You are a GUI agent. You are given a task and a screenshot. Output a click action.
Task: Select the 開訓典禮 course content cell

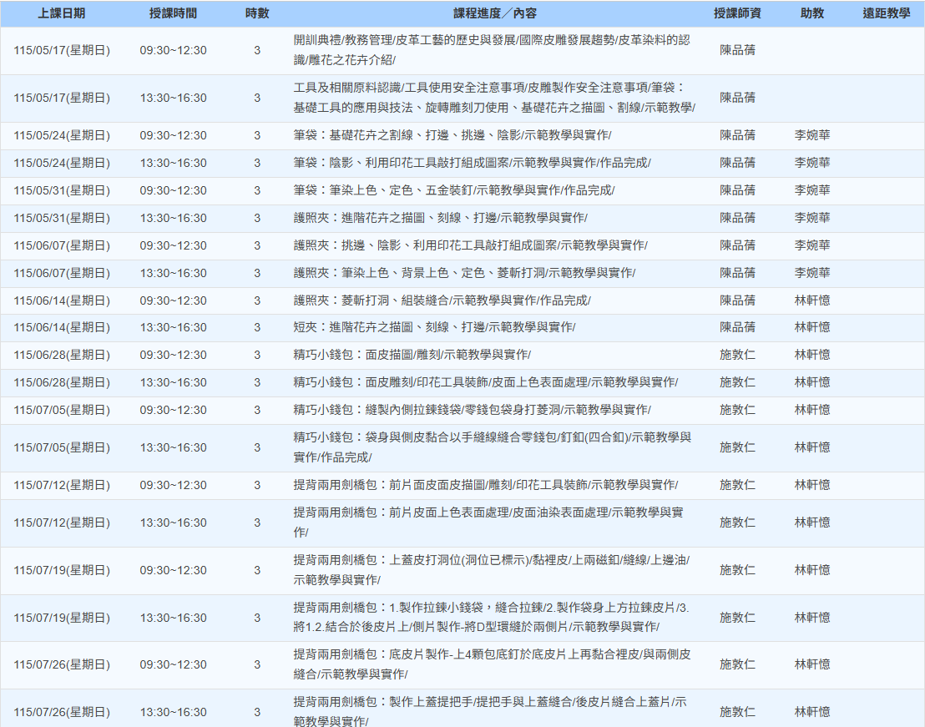coord(492,50)
